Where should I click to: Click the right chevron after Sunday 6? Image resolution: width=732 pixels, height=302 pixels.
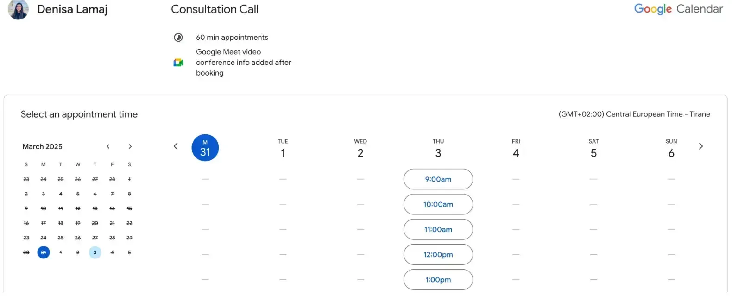(701, 146)
